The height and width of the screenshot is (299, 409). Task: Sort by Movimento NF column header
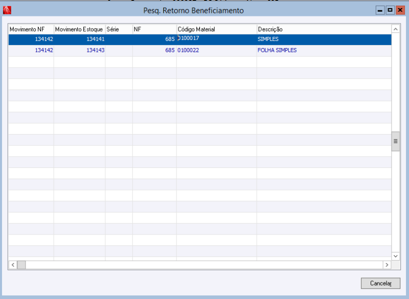pyautogui.click(x=31, y=29)
